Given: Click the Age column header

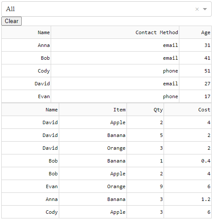Looking at the screenshot, I should point(196,32).
